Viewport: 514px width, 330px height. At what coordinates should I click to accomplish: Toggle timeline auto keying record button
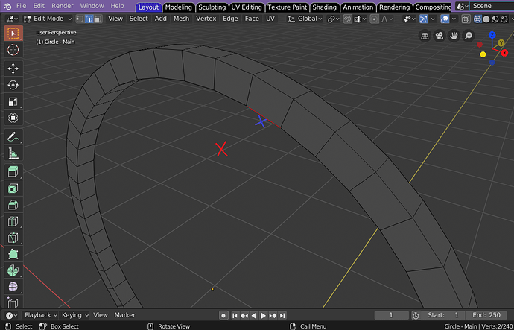[223, 316]
